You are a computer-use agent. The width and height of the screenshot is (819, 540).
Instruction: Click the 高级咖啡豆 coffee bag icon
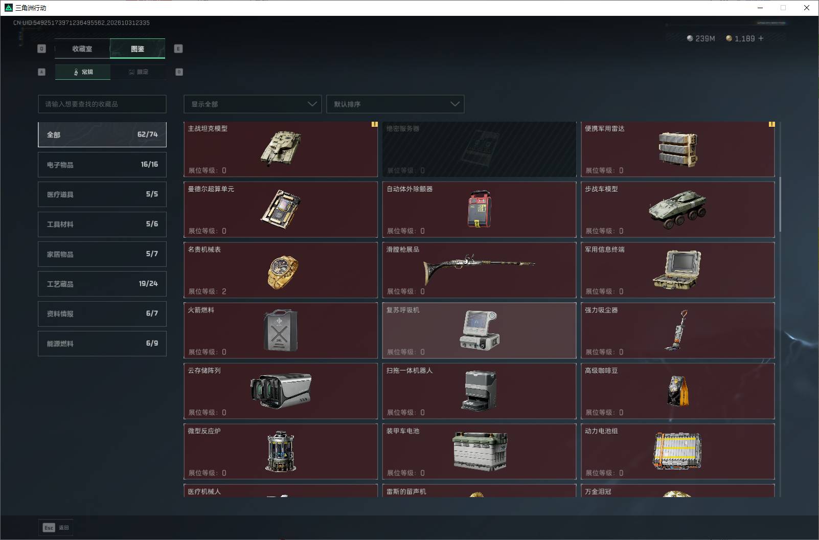click(678, 391)
